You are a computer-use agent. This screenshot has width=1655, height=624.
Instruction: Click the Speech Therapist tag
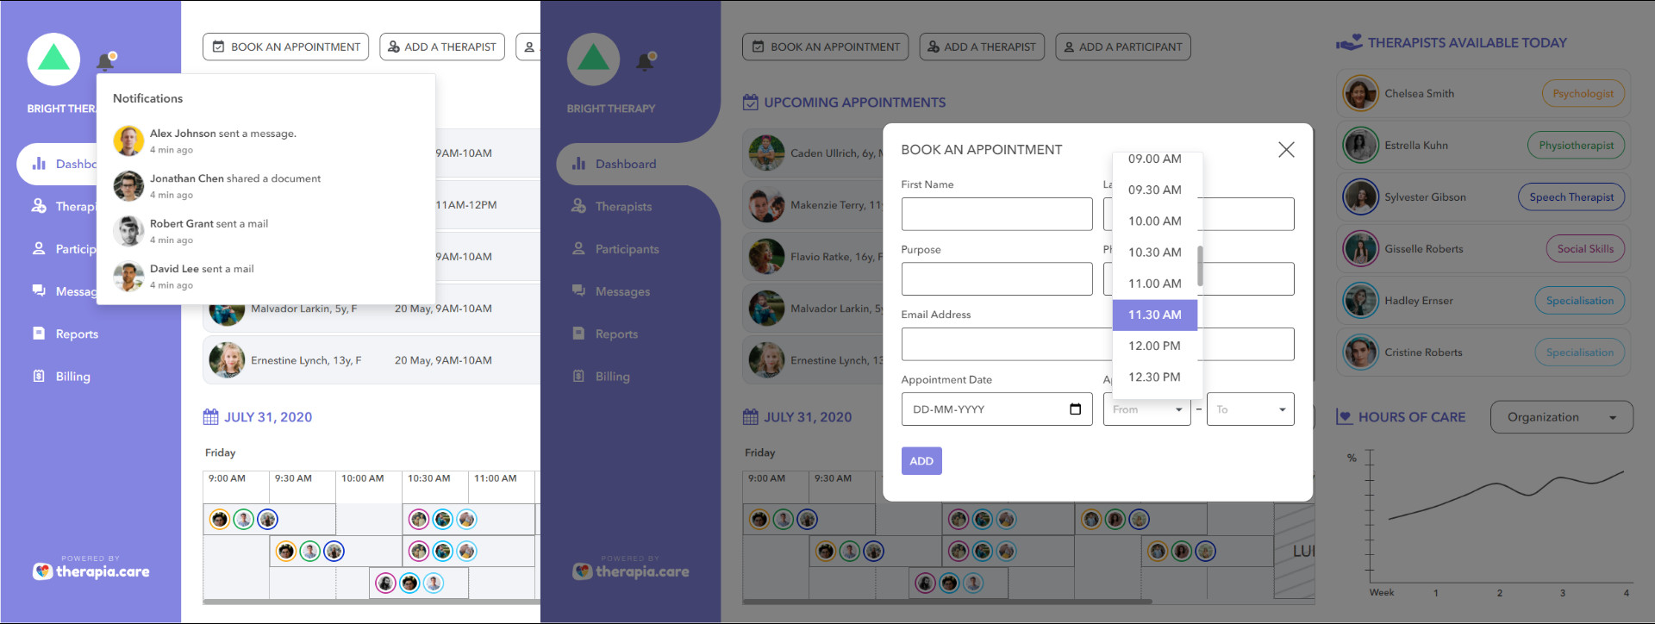(1571, 197)
